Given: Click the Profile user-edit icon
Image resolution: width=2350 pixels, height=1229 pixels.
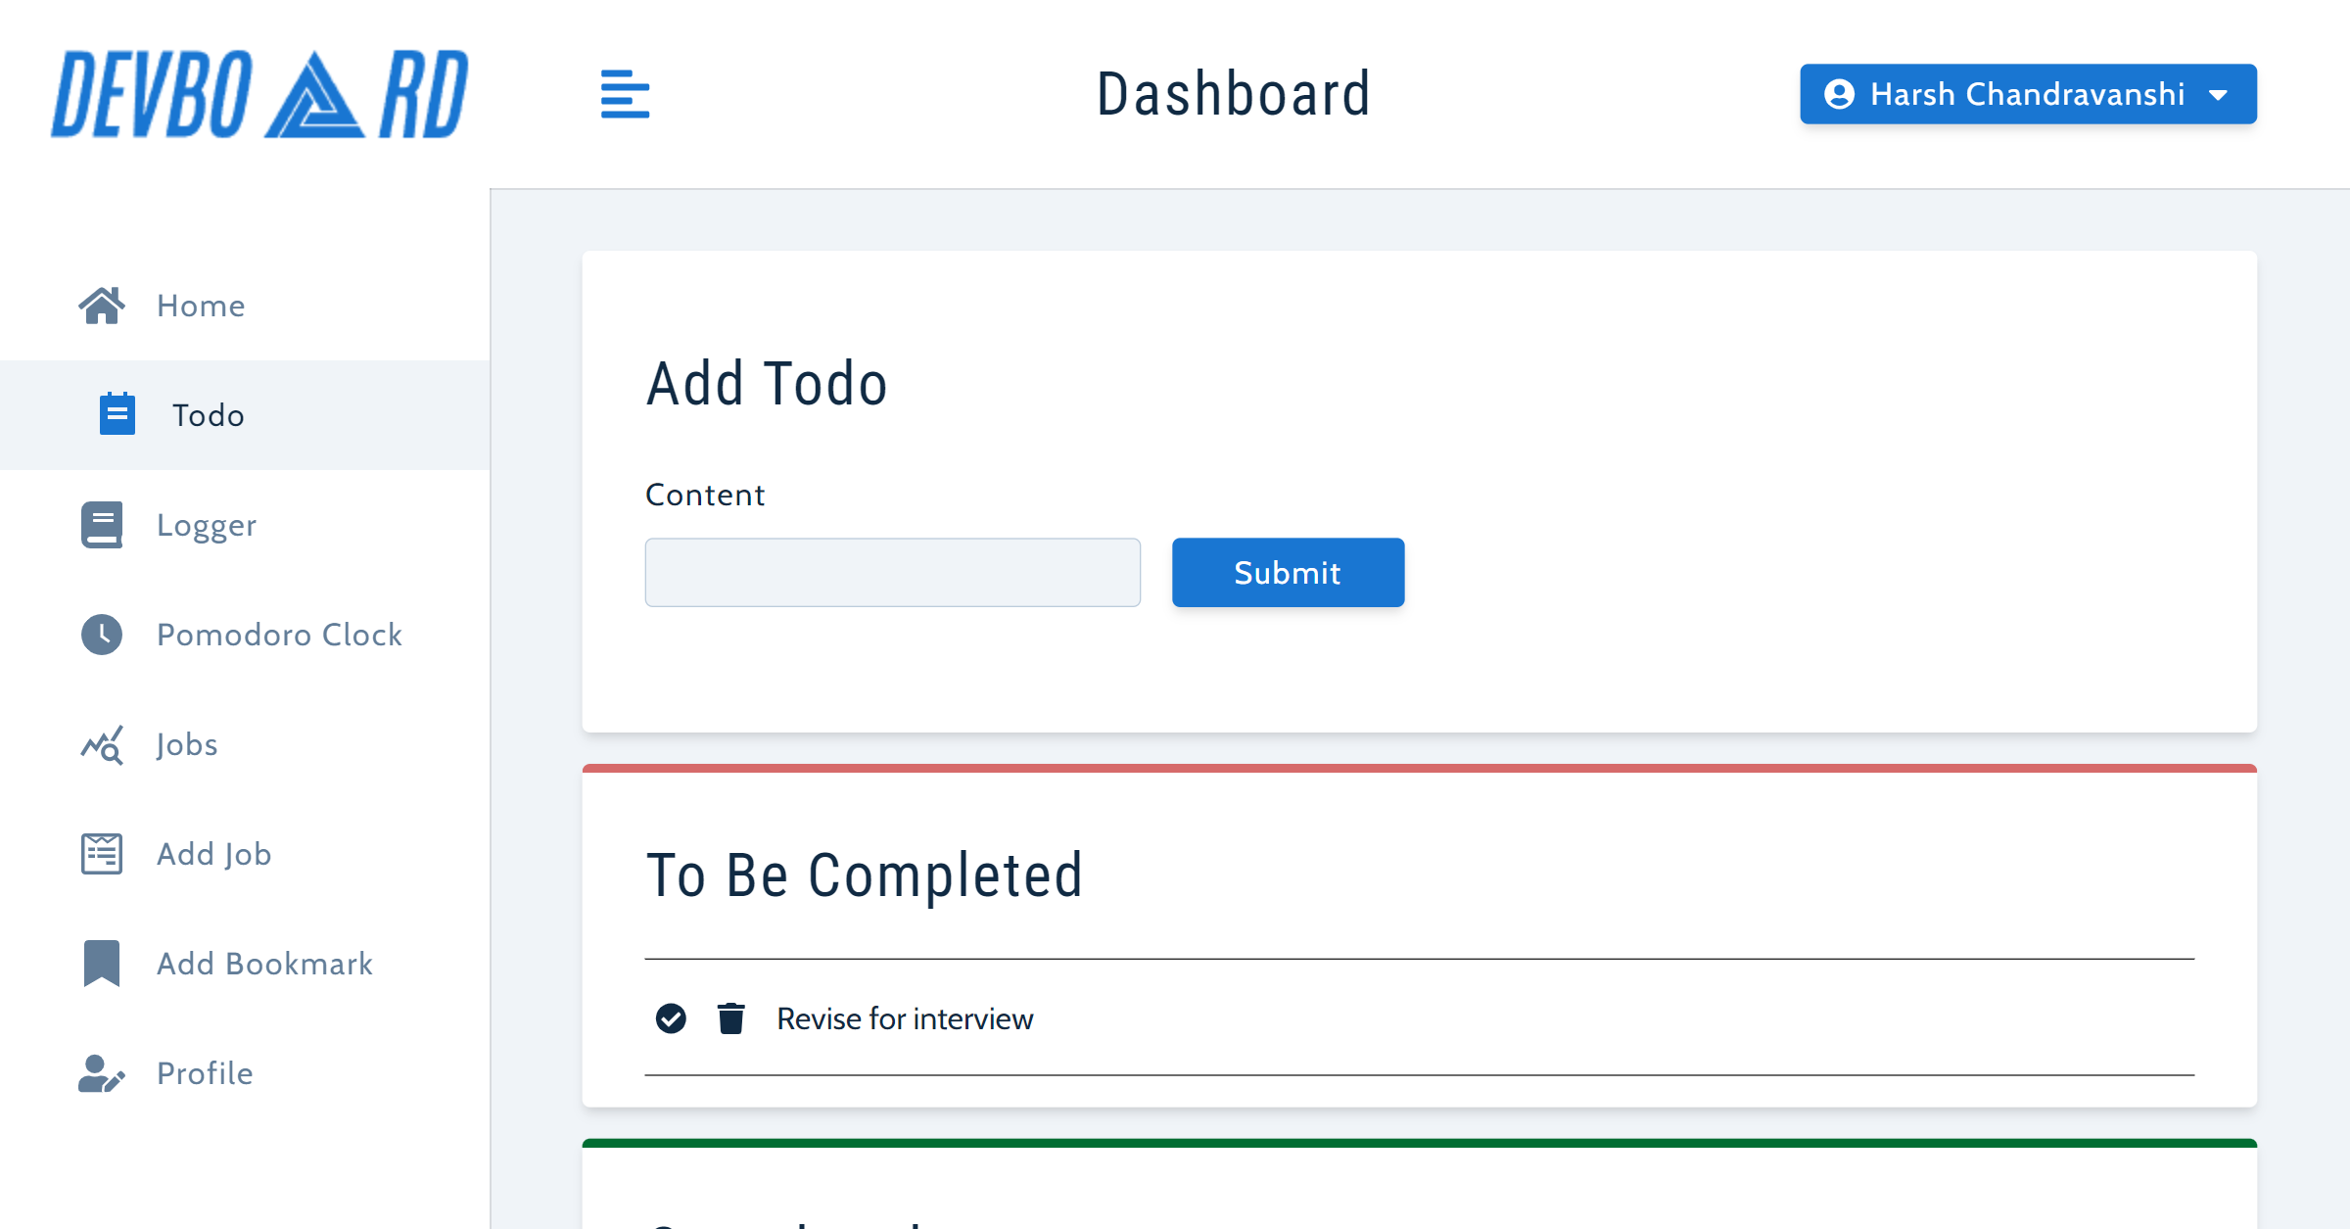Looking at the screenshot, I should tap(102, 1073).
